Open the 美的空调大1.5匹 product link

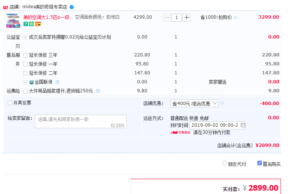tap(48, 17)
